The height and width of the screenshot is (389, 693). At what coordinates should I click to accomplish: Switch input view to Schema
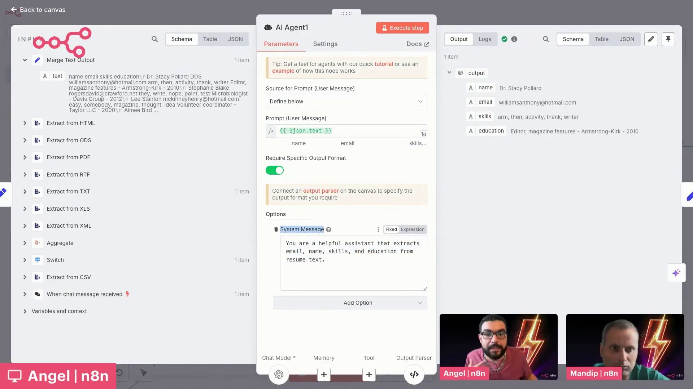click(182, 39)
